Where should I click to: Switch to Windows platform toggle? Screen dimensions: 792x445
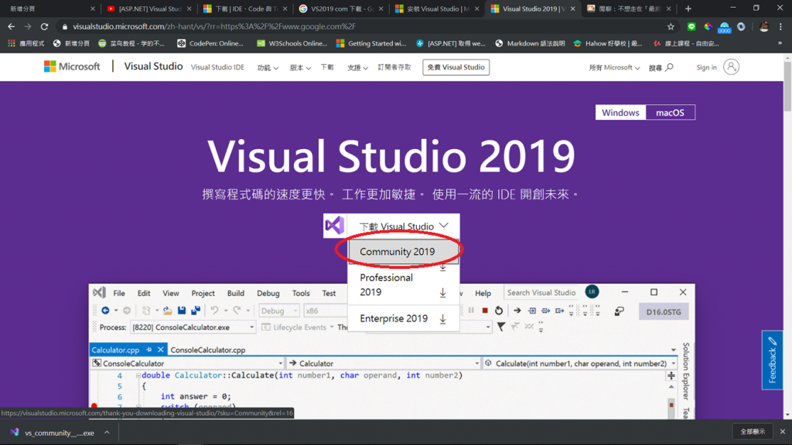(620, 113)
